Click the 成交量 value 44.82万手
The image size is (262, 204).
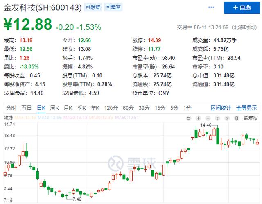point(225,40)
